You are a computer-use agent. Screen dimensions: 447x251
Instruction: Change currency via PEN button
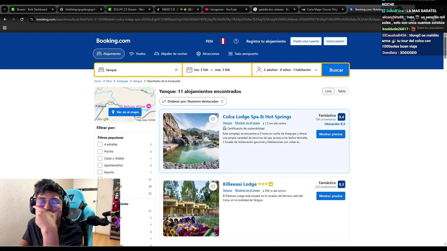tap(209, 41)
